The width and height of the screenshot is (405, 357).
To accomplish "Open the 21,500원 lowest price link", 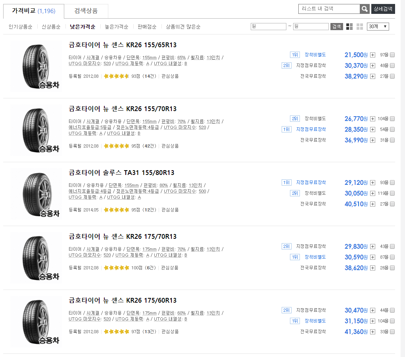I will point(356,55).
